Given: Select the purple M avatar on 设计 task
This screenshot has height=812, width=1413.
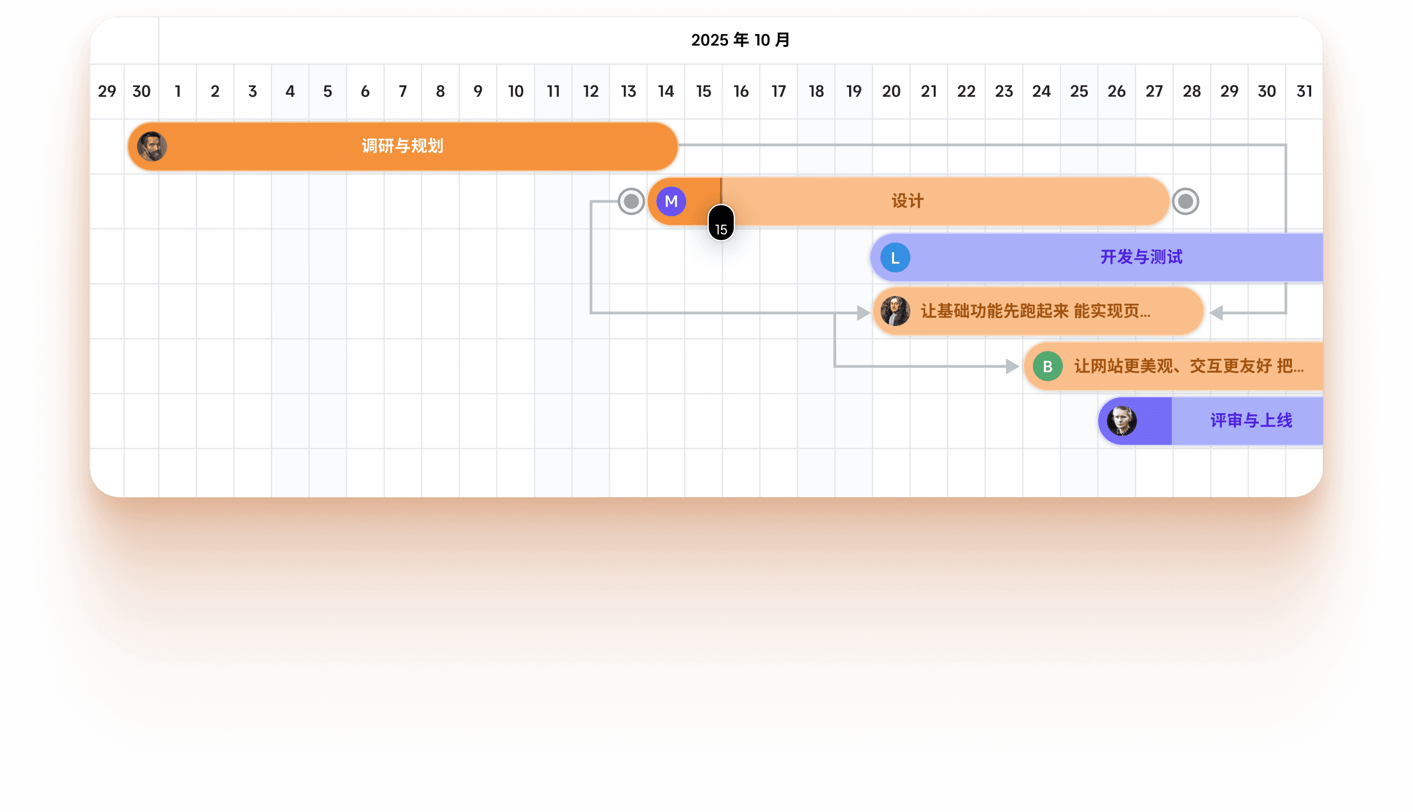Looking at the screenshot, I should coord(671,201).
